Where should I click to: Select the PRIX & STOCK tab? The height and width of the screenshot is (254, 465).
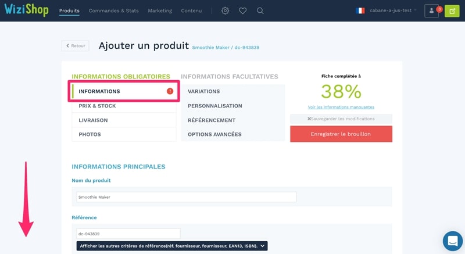pos(124,106)
